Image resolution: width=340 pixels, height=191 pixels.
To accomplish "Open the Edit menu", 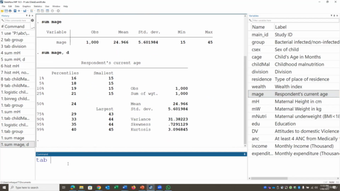I will click(10, 6).
